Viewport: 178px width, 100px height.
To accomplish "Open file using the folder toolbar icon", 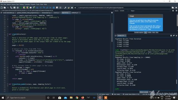I will point(5,7).
